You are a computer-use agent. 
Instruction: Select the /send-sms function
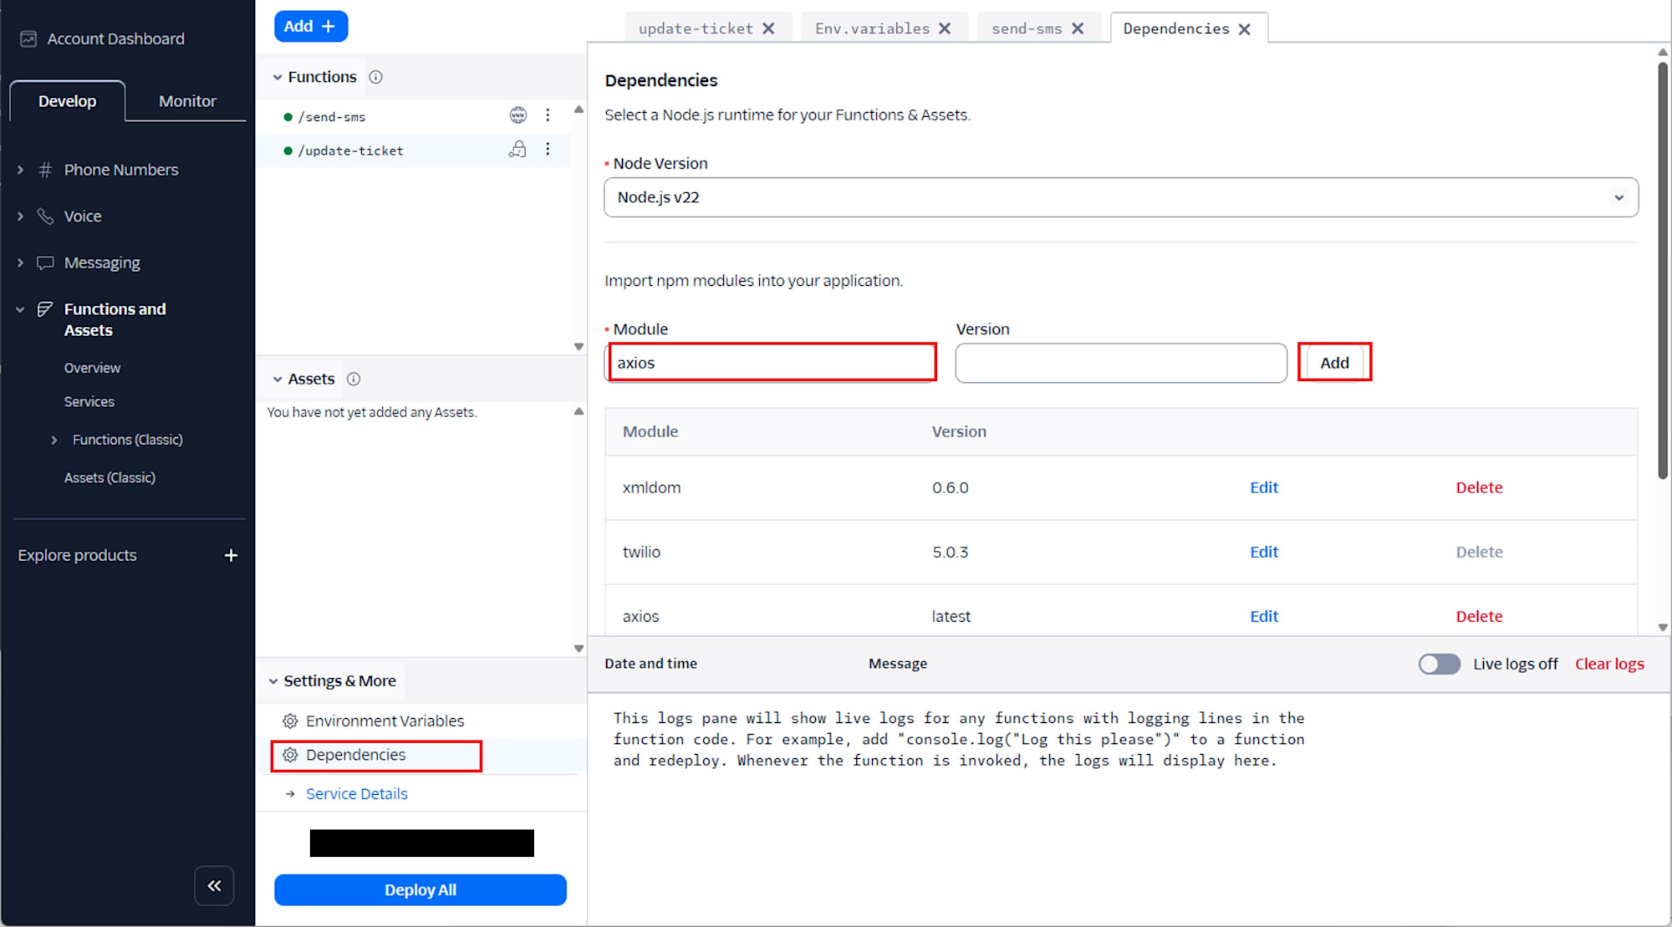332,116
